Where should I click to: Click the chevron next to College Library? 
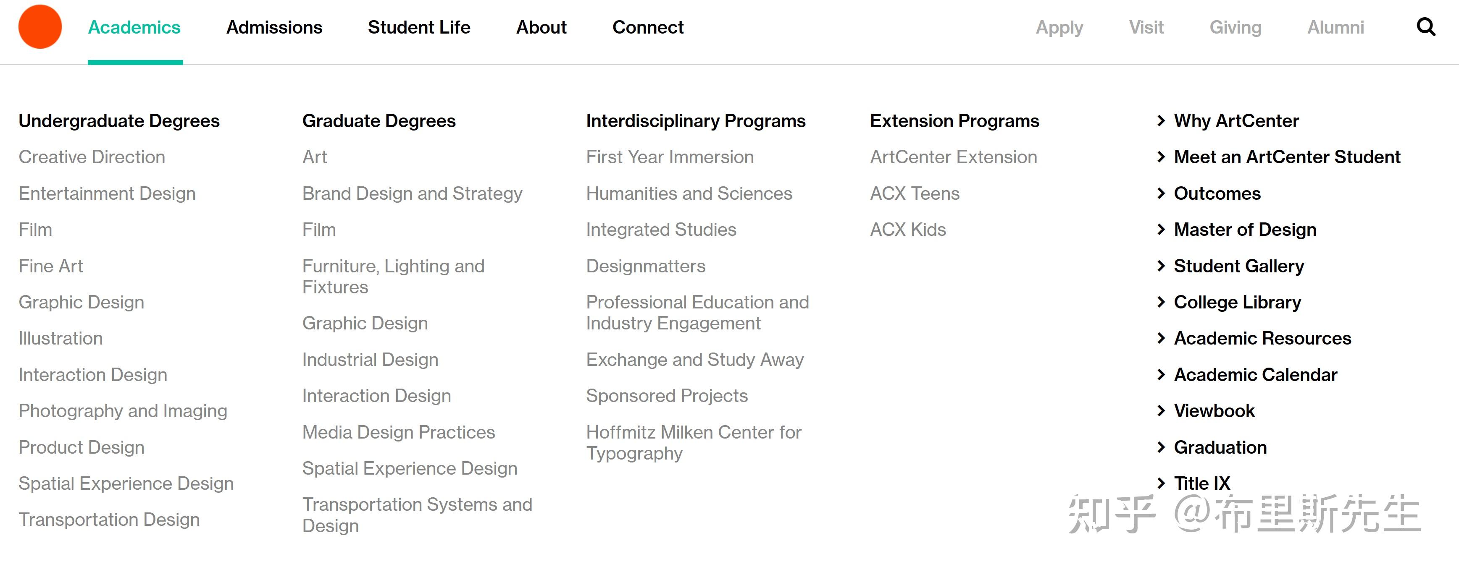point(1161,302)
